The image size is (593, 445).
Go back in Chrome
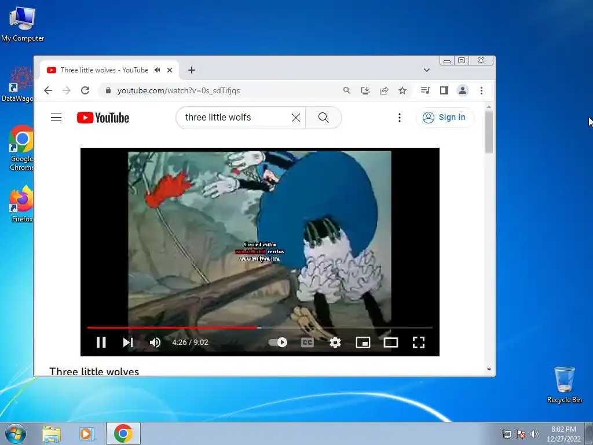point(48,90)
